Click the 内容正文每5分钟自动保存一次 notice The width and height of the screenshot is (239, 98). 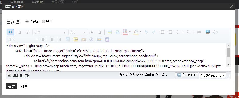[143, 75]
